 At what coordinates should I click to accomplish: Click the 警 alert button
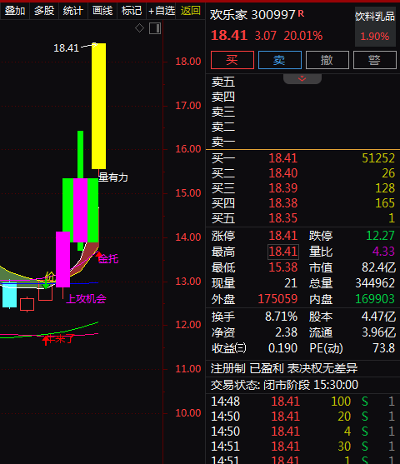point(374,60)
